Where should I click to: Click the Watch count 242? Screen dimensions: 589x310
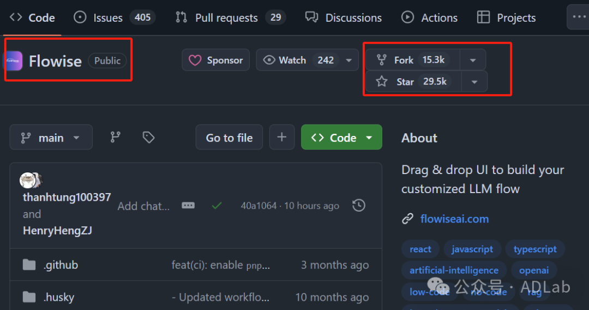326,60
